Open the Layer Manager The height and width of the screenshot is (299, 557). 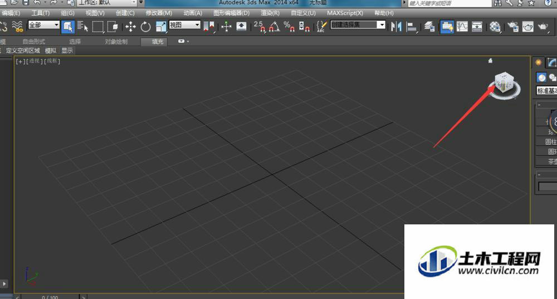[x=429, y=27]
